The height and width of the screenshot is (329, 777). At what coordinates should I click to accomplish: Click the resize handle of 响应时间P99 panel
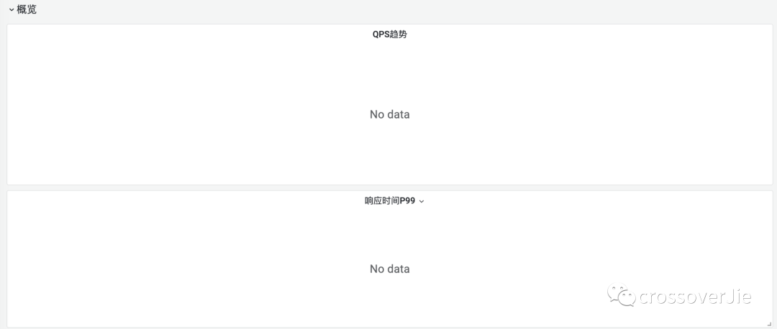tap(769, 324)
